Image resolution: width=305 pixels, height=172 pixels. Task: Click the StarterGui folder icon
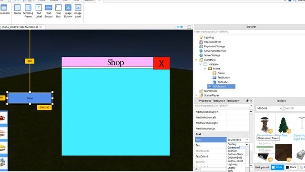point(201,60)
